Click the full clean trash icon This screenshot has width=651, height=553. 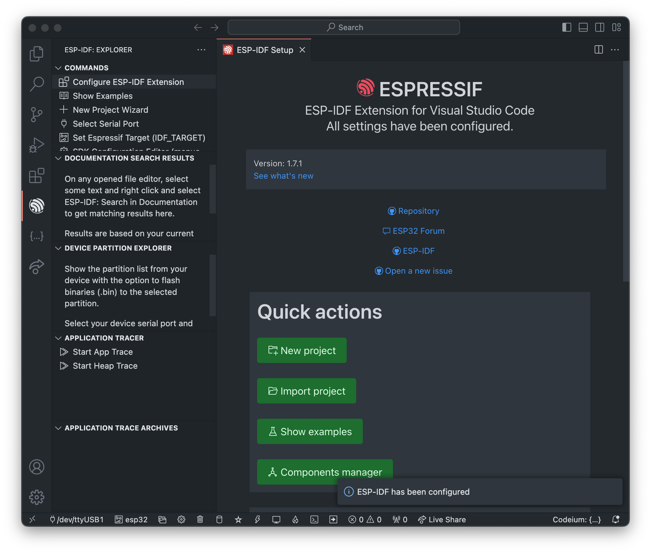tap(200, 519)
